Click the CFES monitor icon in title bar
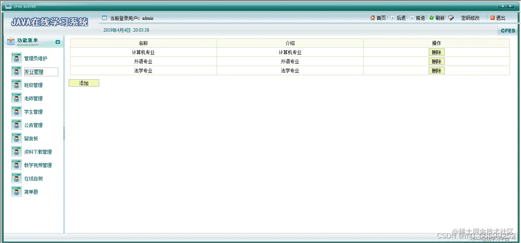The height and width of the screenshot is (243, 521). (x=8, y=6)
